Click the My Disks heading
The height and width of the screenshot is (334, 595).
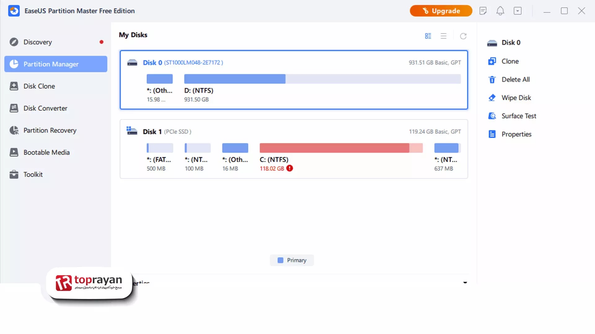133,35
